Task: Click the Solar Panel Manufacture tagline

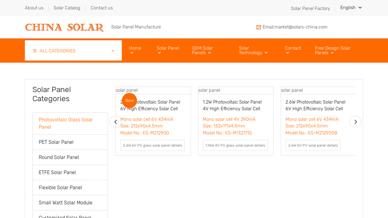Action: point(136,27)
